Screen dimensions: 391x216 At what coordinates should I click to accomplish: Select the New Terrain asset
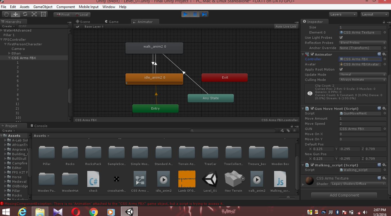tap(234, 181)
